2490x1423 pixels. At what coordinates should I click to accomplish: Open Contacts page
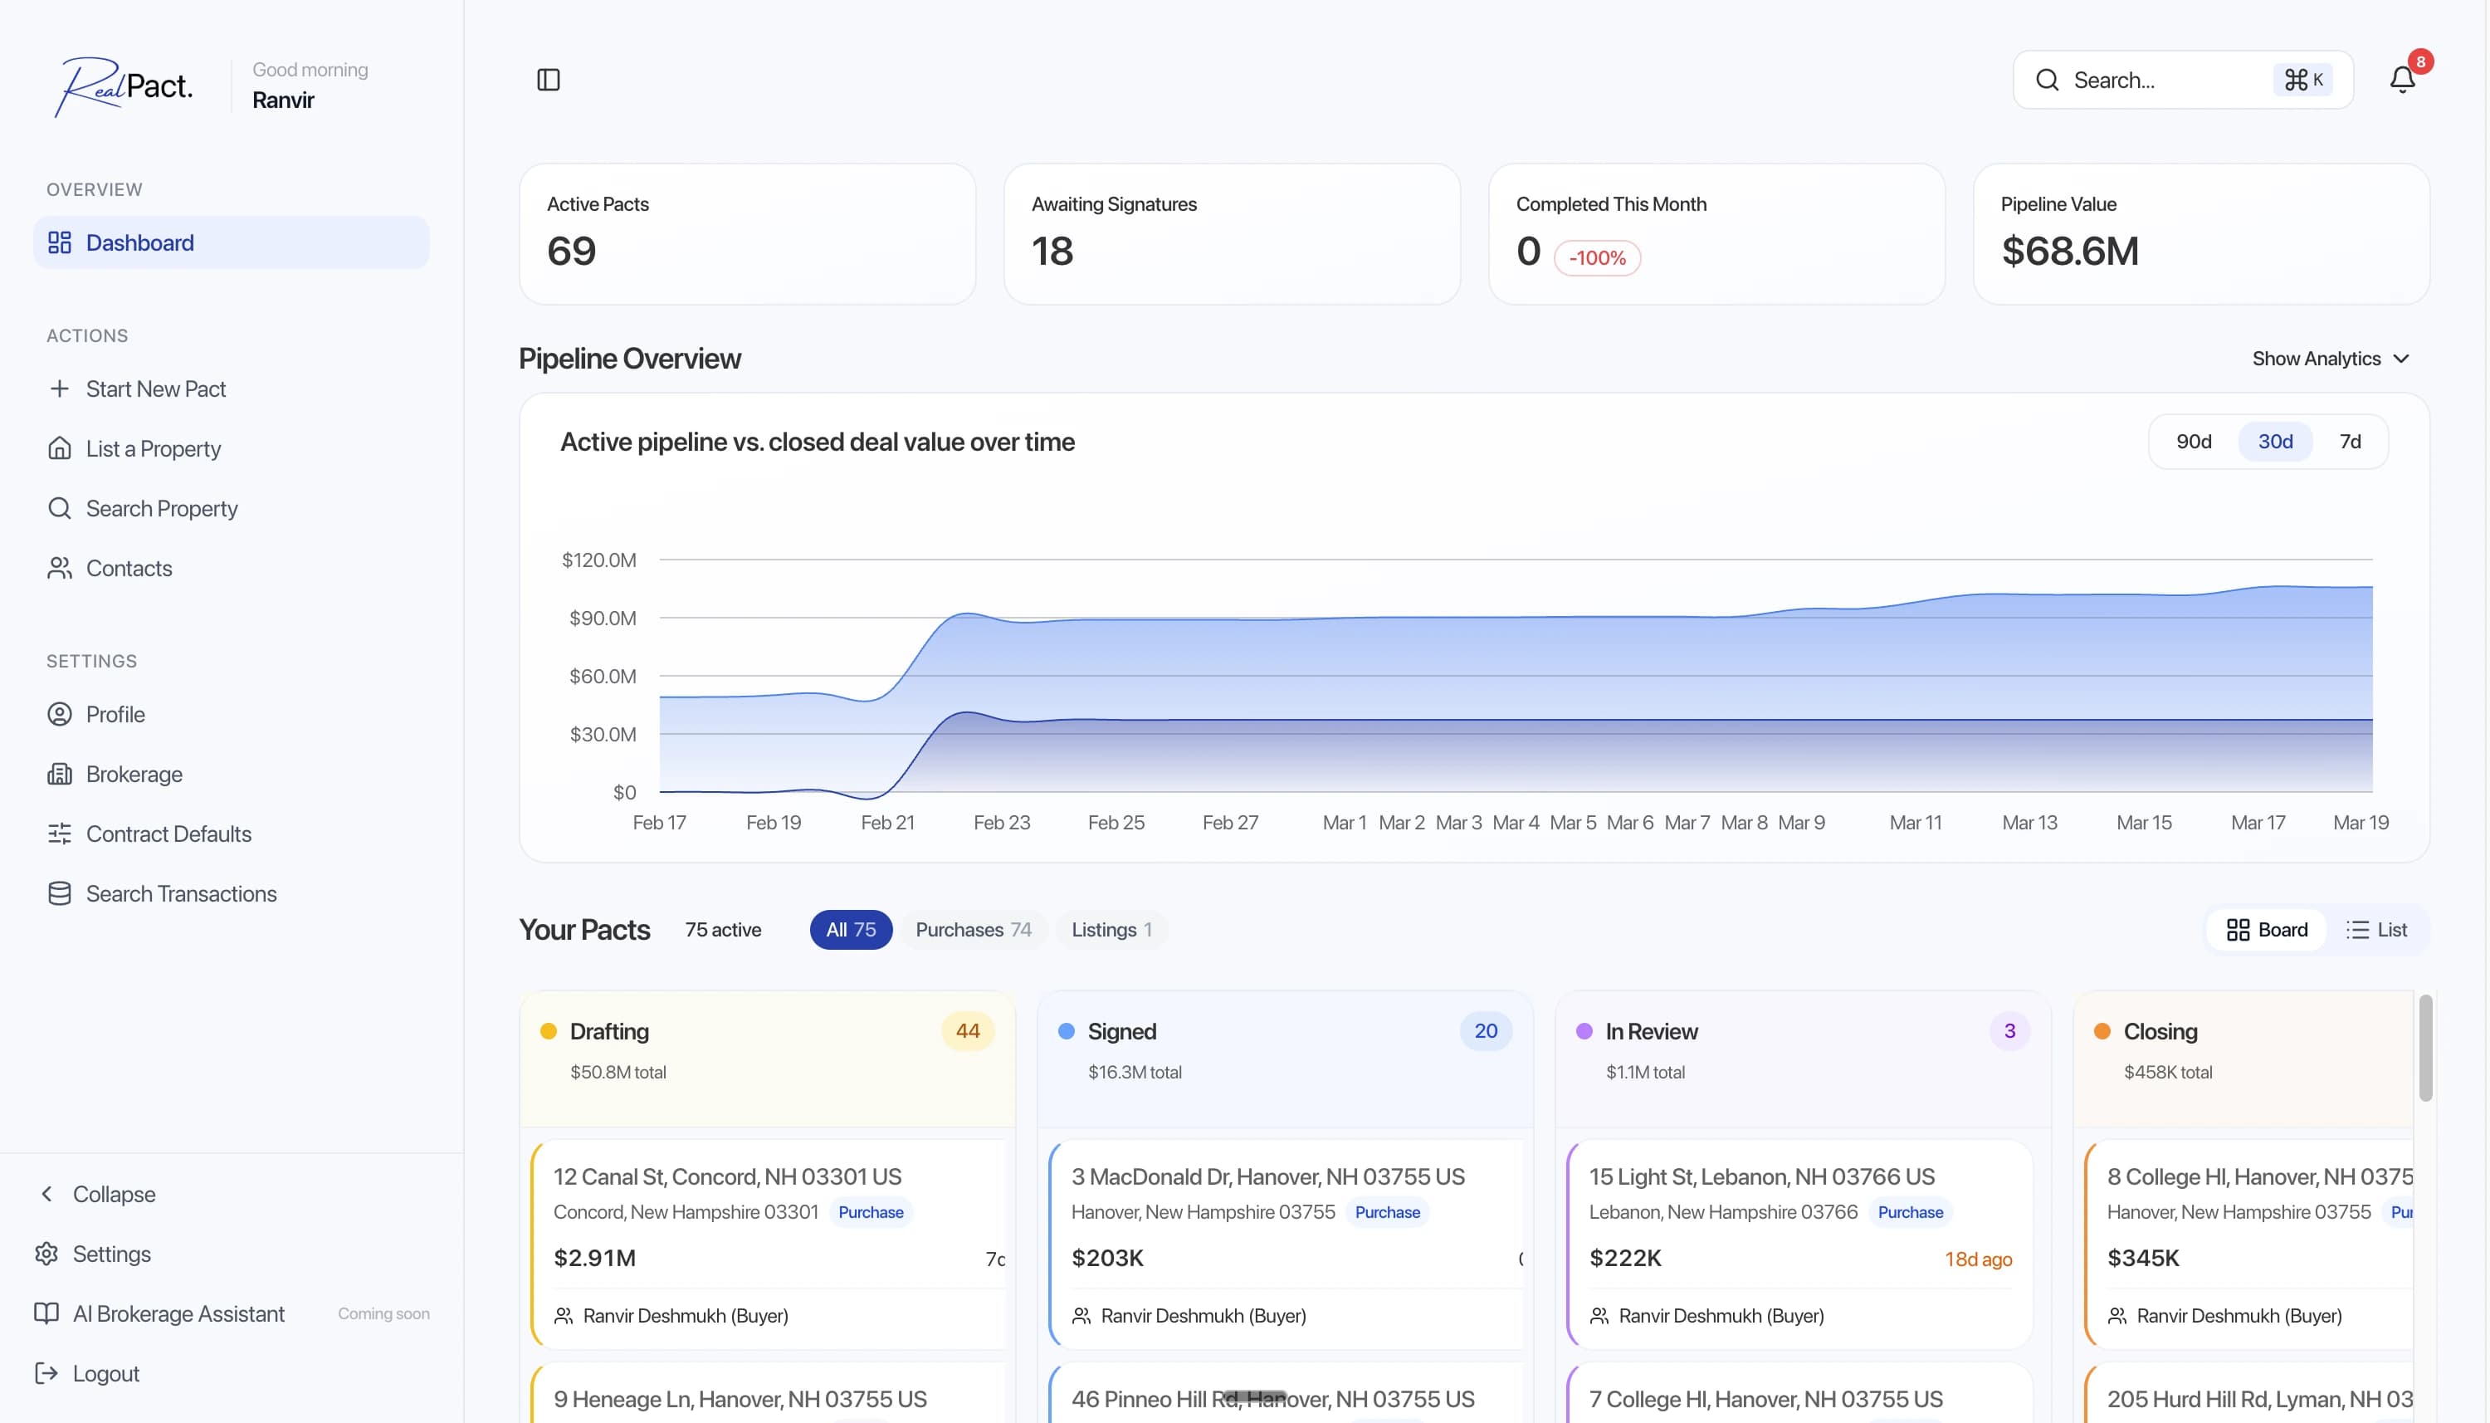pos(232,568)
